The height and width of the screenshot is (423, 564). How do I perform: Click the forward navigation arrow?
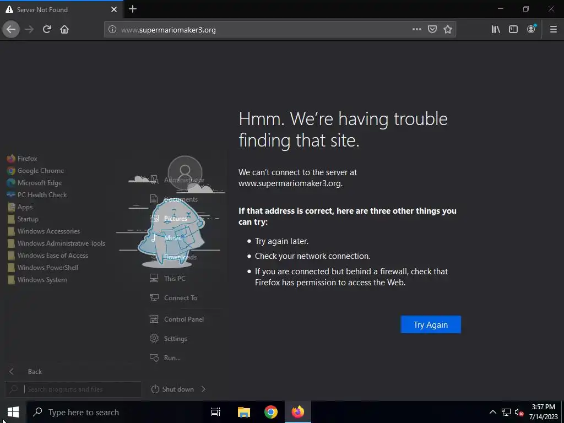29,30
